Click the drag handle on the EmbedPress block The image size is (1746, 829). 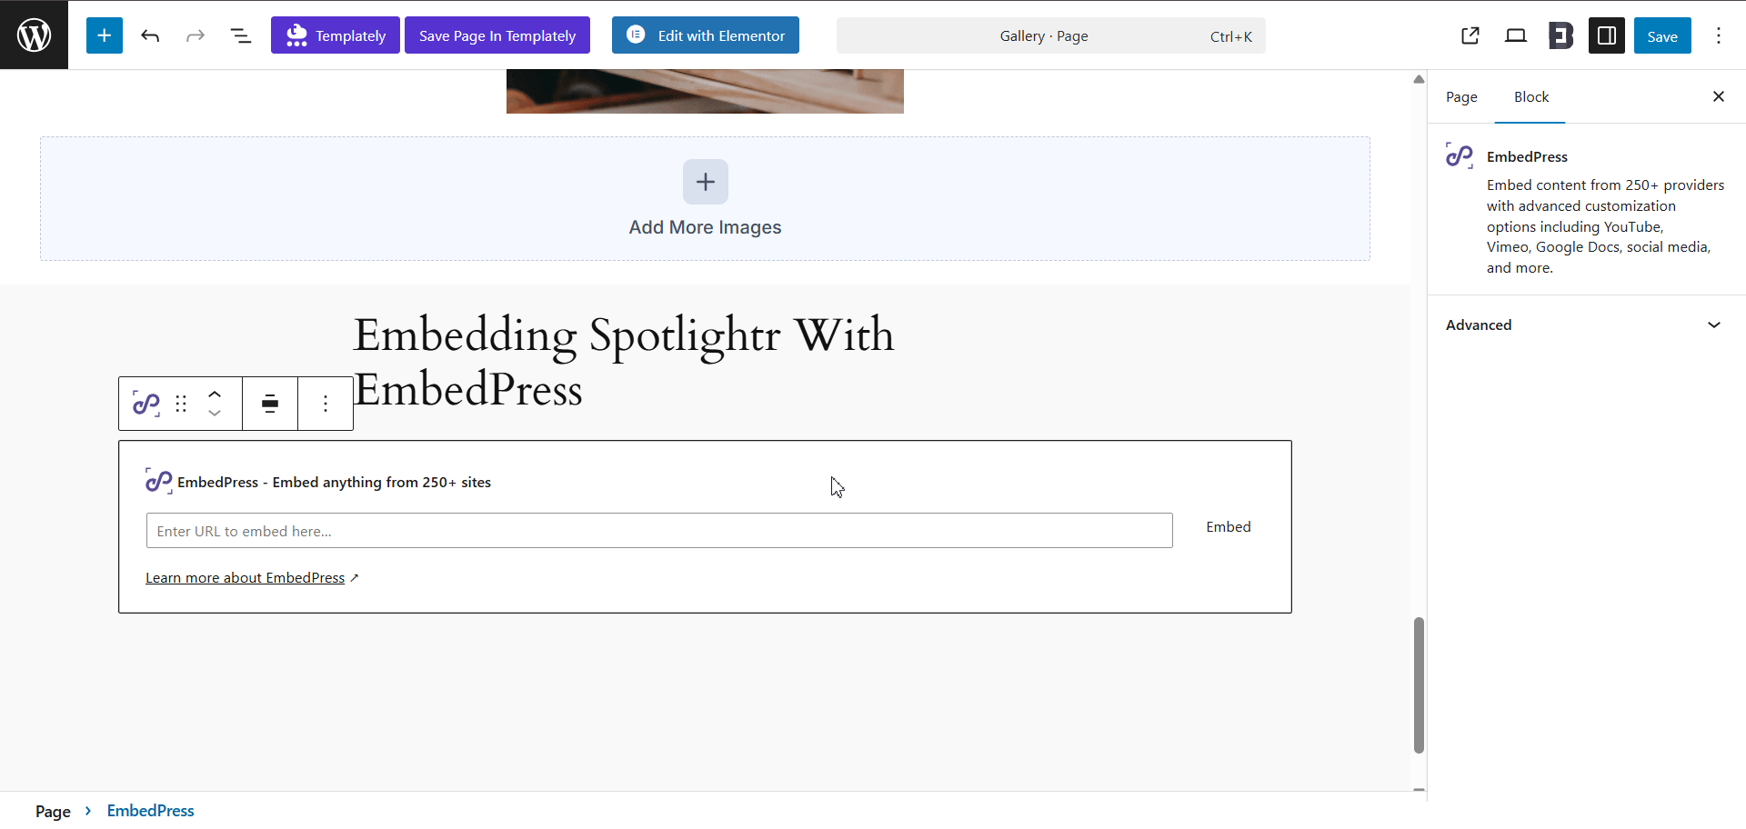pyautogui.click(x=179, y=403)
